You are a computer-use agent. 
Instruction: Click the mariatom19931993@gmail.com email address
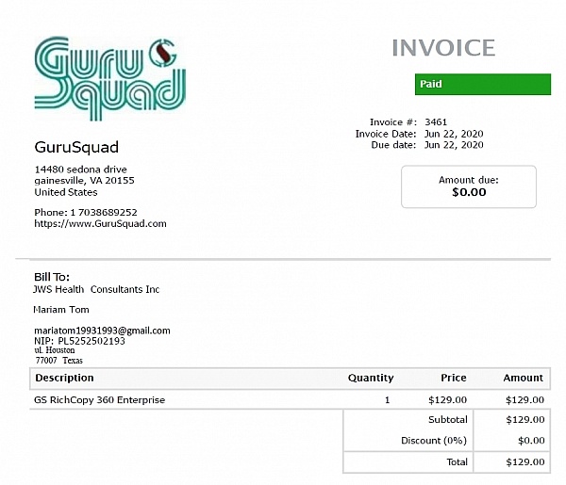102,331
